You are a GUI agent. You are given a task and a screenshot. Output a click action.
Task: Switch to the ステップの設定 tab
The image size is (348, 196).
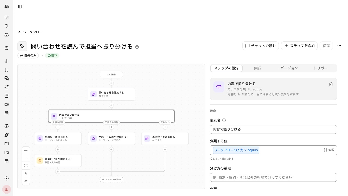point(226,68)
